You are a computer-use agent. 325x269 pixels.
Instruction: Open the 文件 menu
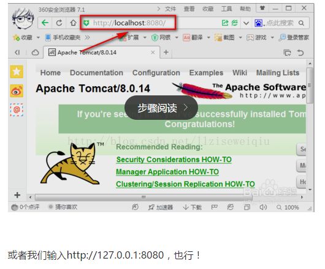[170, 9]
